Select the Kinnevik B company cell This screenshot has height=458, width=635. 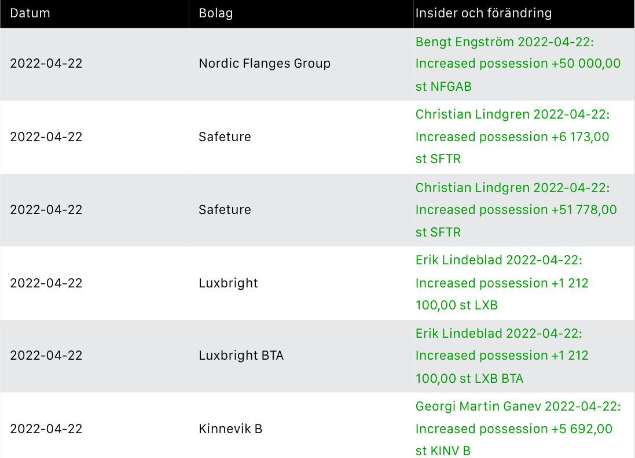[230, 429]
